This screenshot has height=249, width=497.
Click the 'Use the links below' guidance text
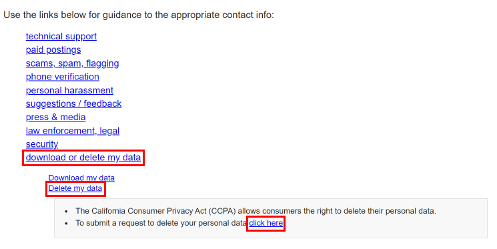click(x=139, y=15)
